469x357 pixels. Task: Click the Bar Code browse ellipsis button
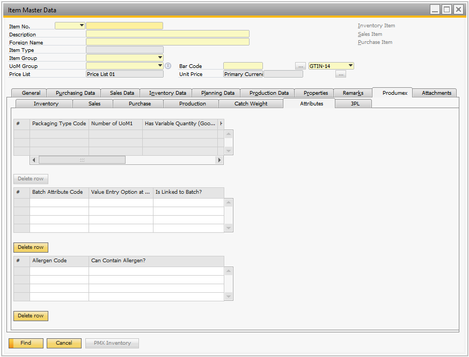point(301,66)
